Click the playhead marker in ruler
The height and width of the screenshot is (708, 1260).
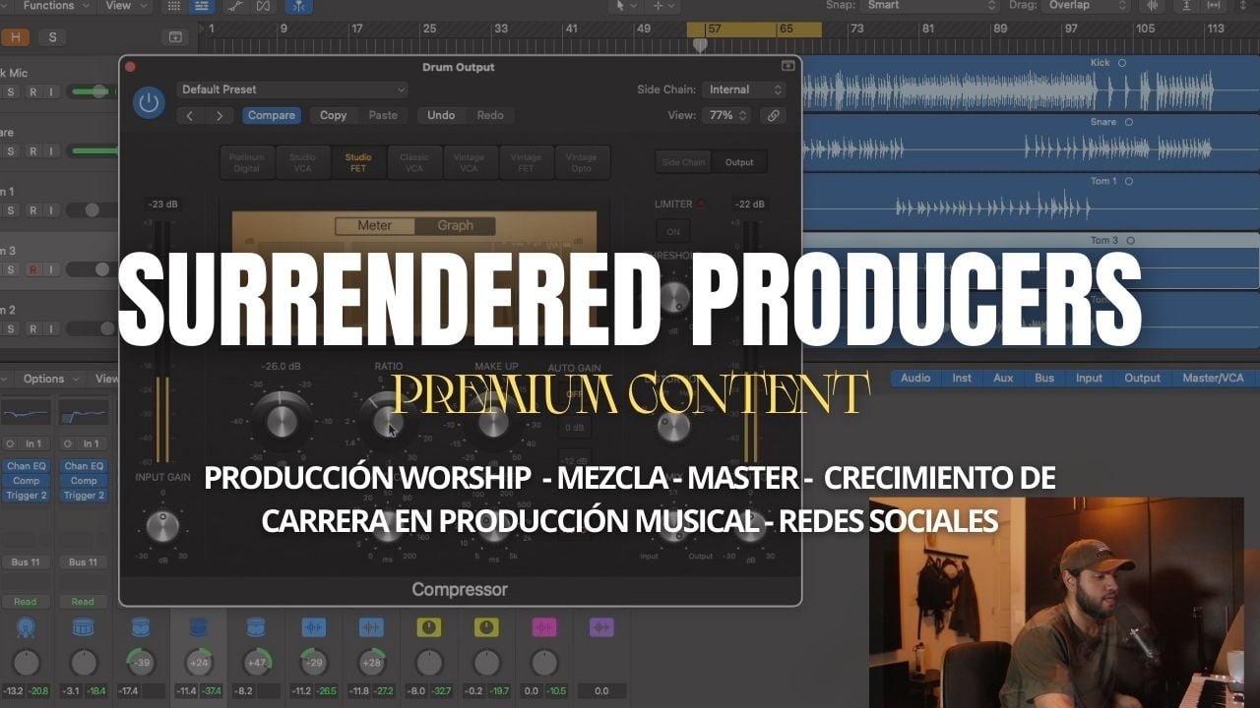coord(700,45)
